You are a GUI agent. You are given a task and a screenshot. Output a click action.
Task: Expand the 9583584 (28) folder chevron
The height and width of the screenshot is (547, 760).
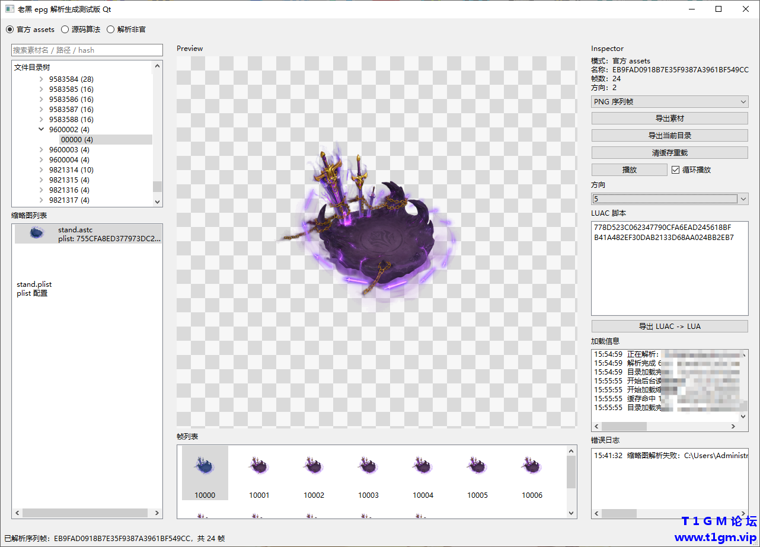pyautogui.click(x=41, y=79)
